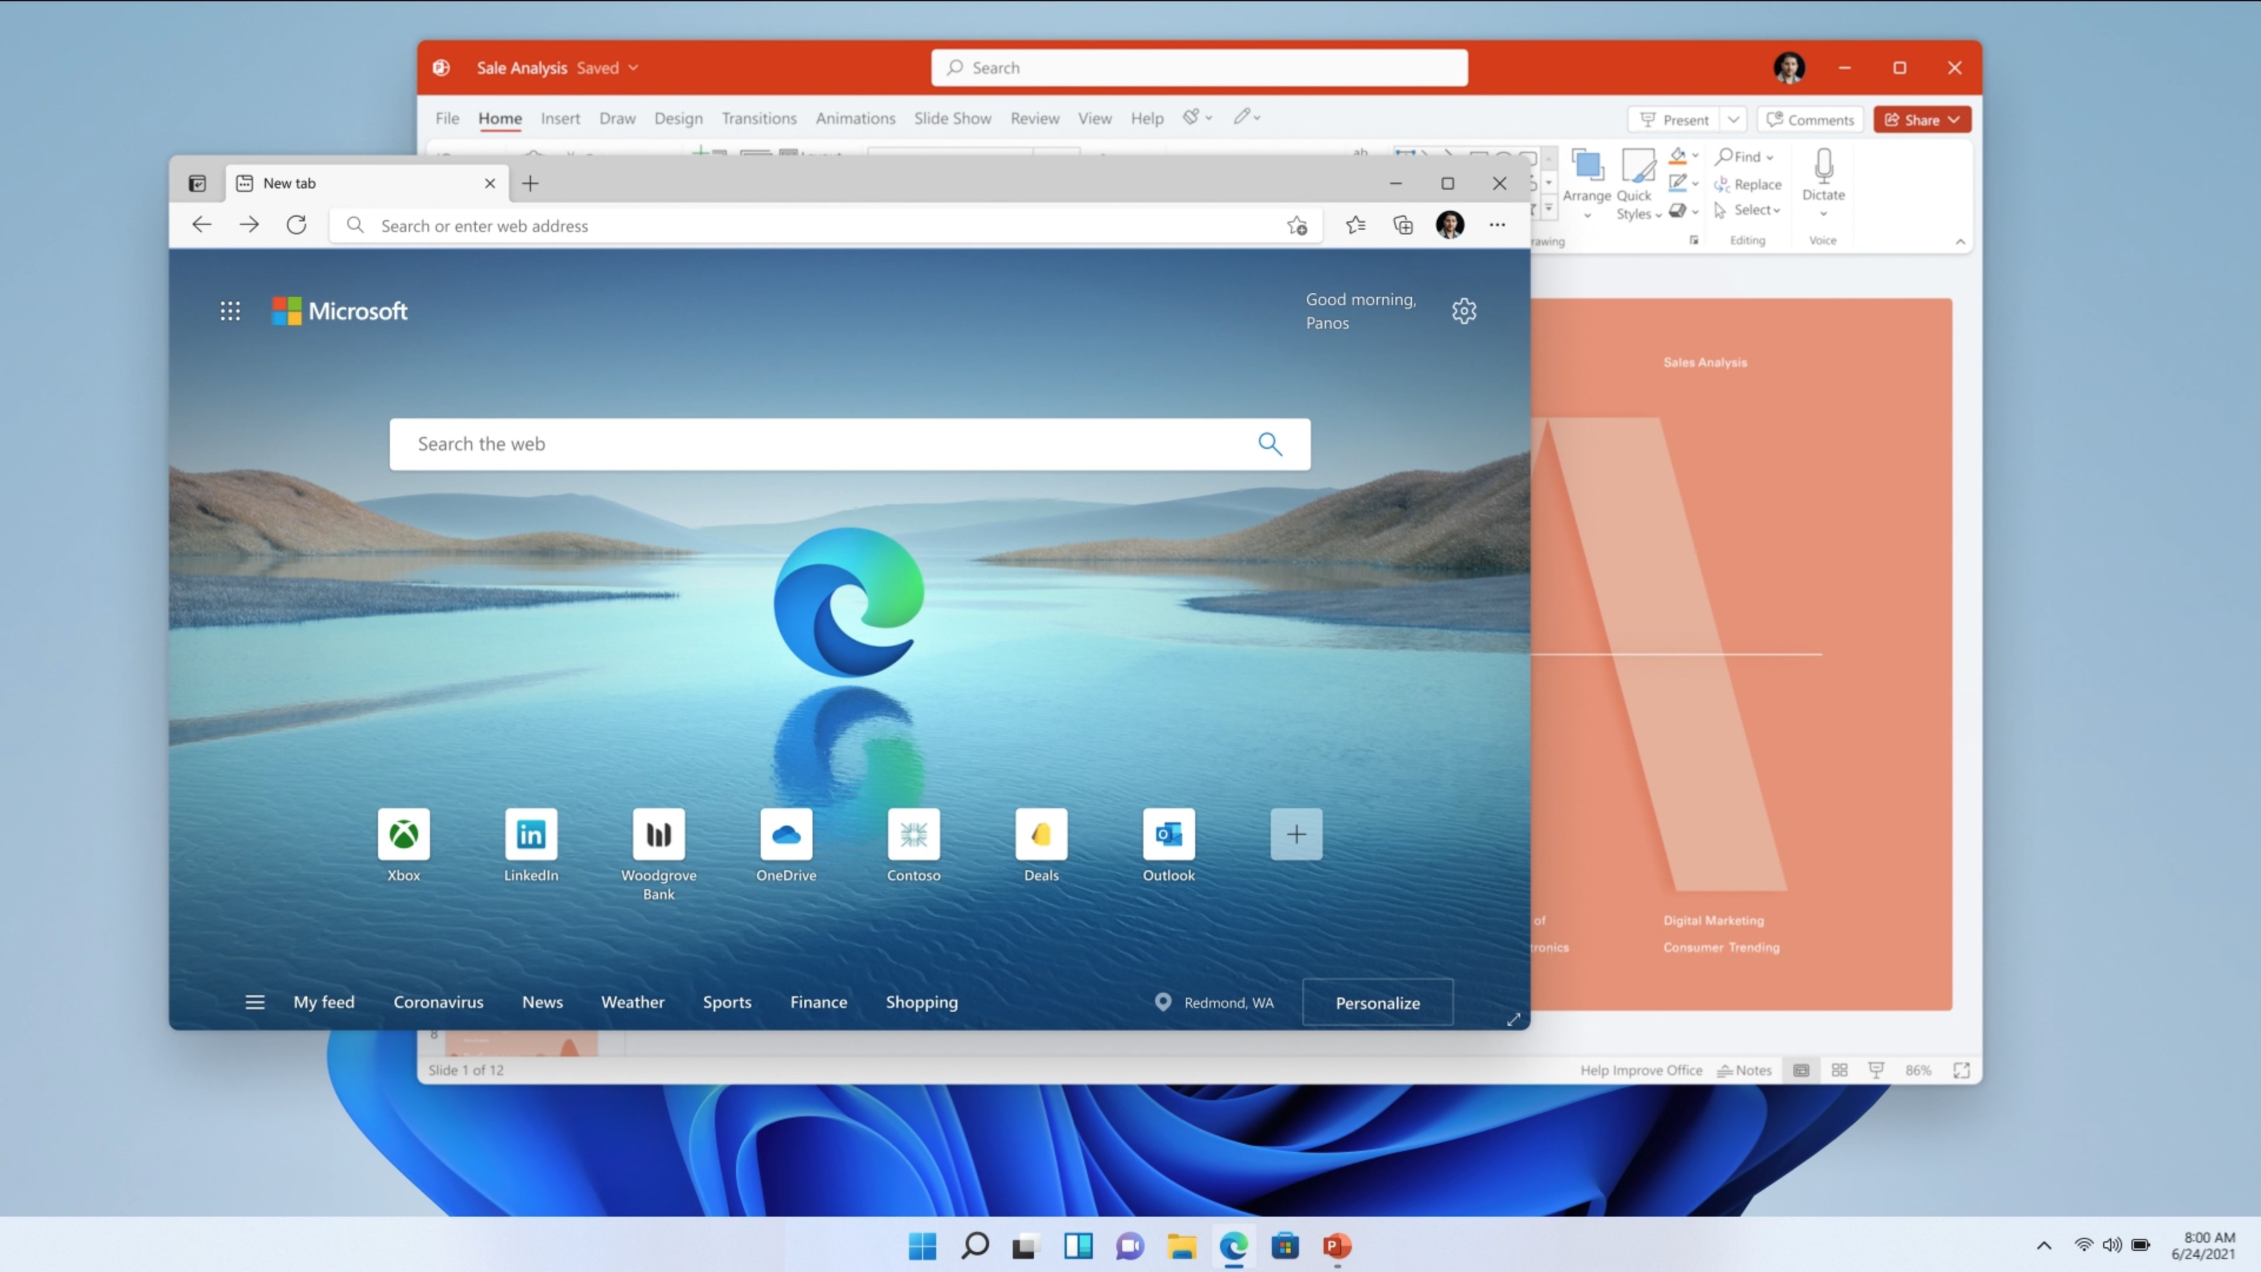Image resolution: width=2261 pixels, height=1272 pixels.
Task: Open the Microsoft apps grid launcher
Action: tap(230, 311)
